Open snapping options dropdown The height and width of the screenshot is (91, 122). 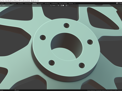click(x=64, y=6)
